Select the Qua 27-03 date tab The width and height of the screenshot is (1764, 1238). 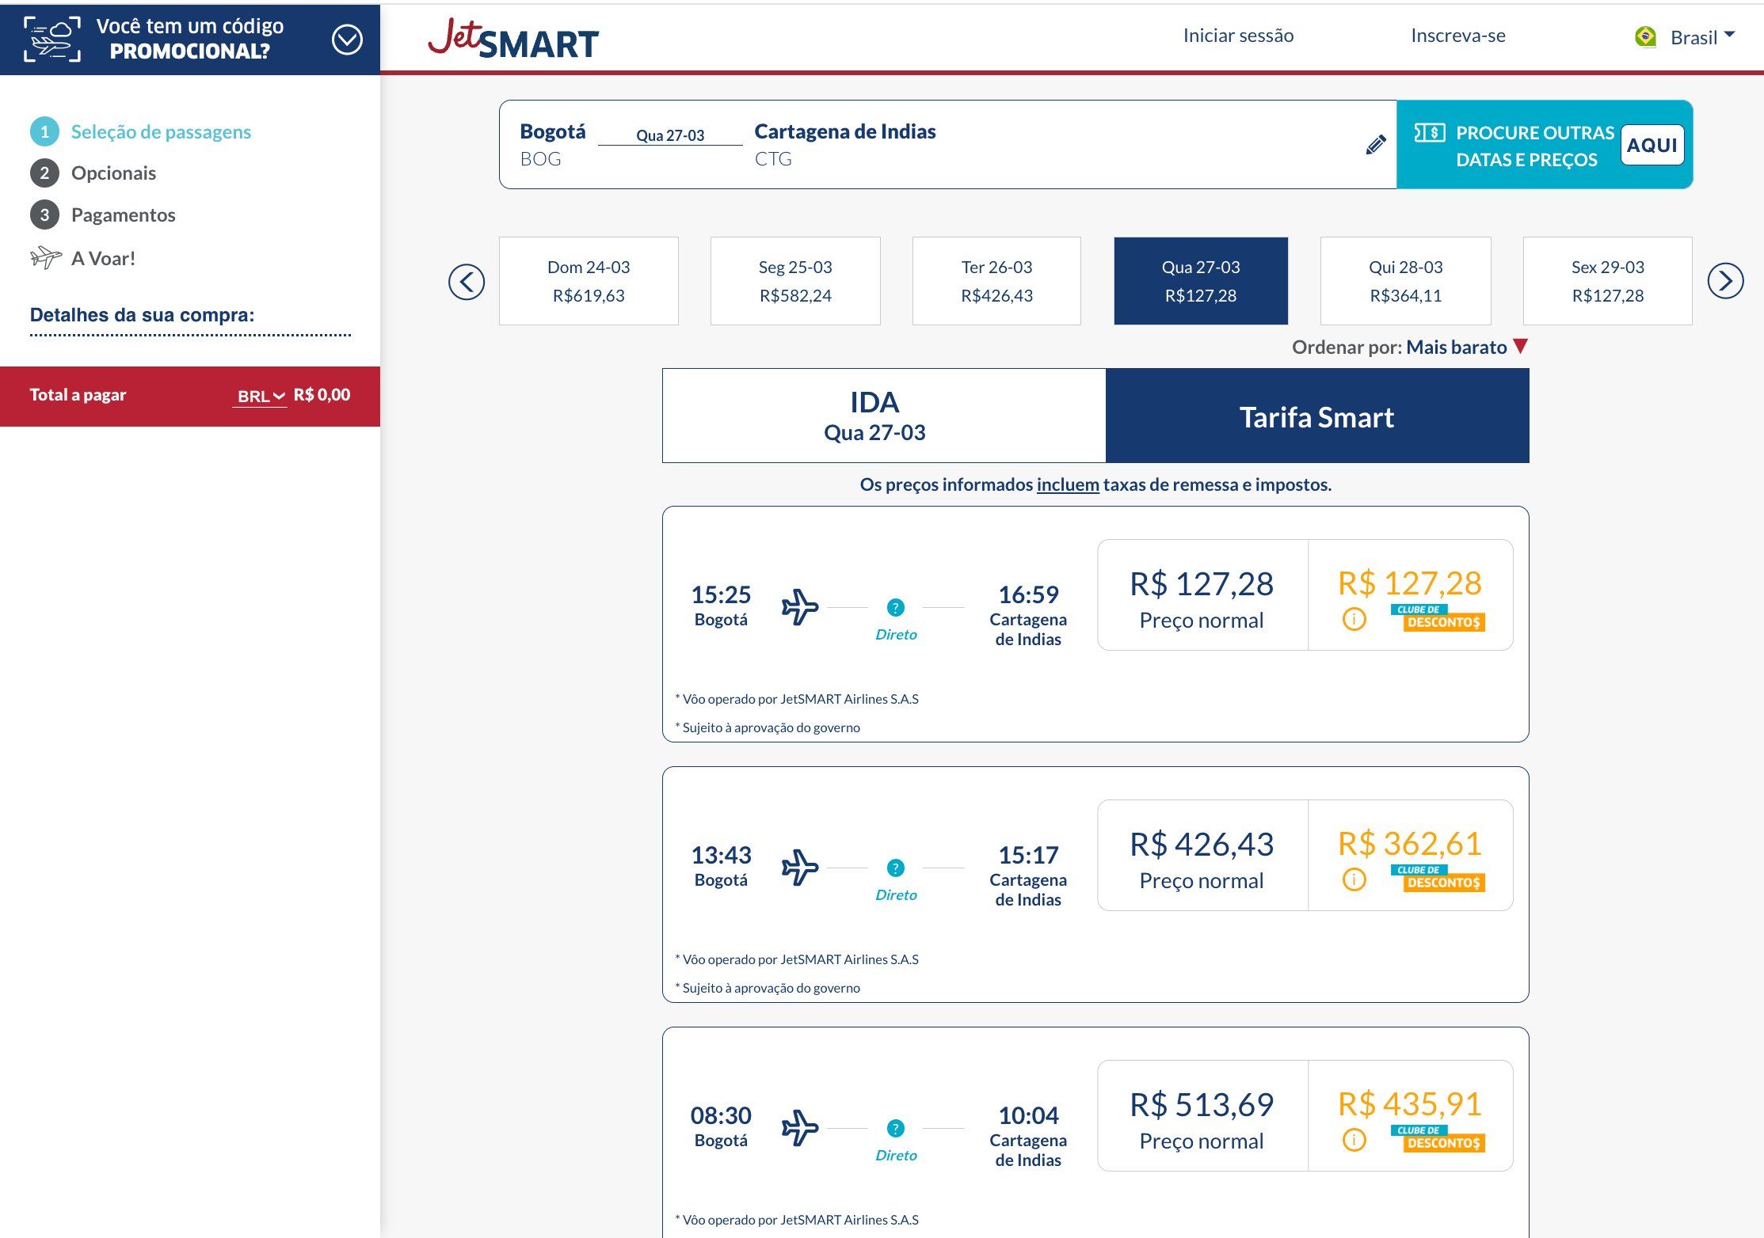[x=1201, y=281]
